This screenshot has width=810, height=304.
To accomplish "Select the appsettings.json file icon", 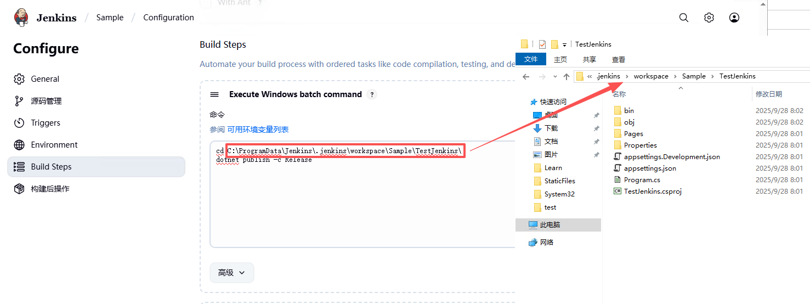I will 618,168.
